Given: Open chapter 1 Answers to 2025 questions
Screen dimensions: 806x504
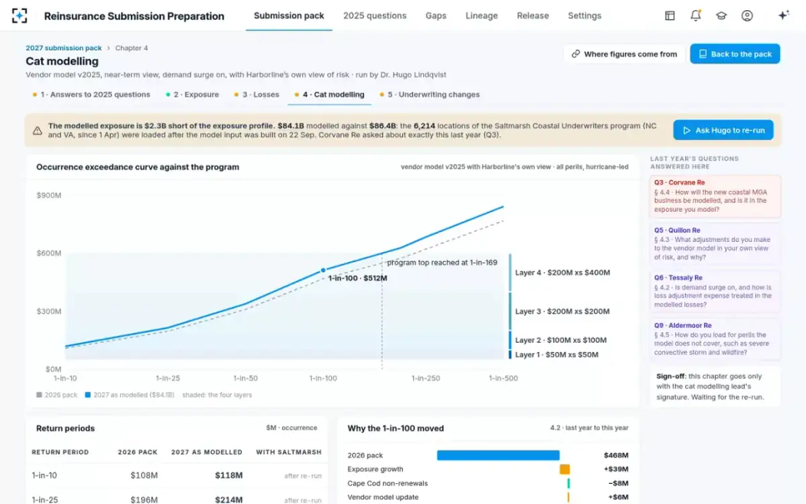Looking at the screenshot, I should pos(91,95).
